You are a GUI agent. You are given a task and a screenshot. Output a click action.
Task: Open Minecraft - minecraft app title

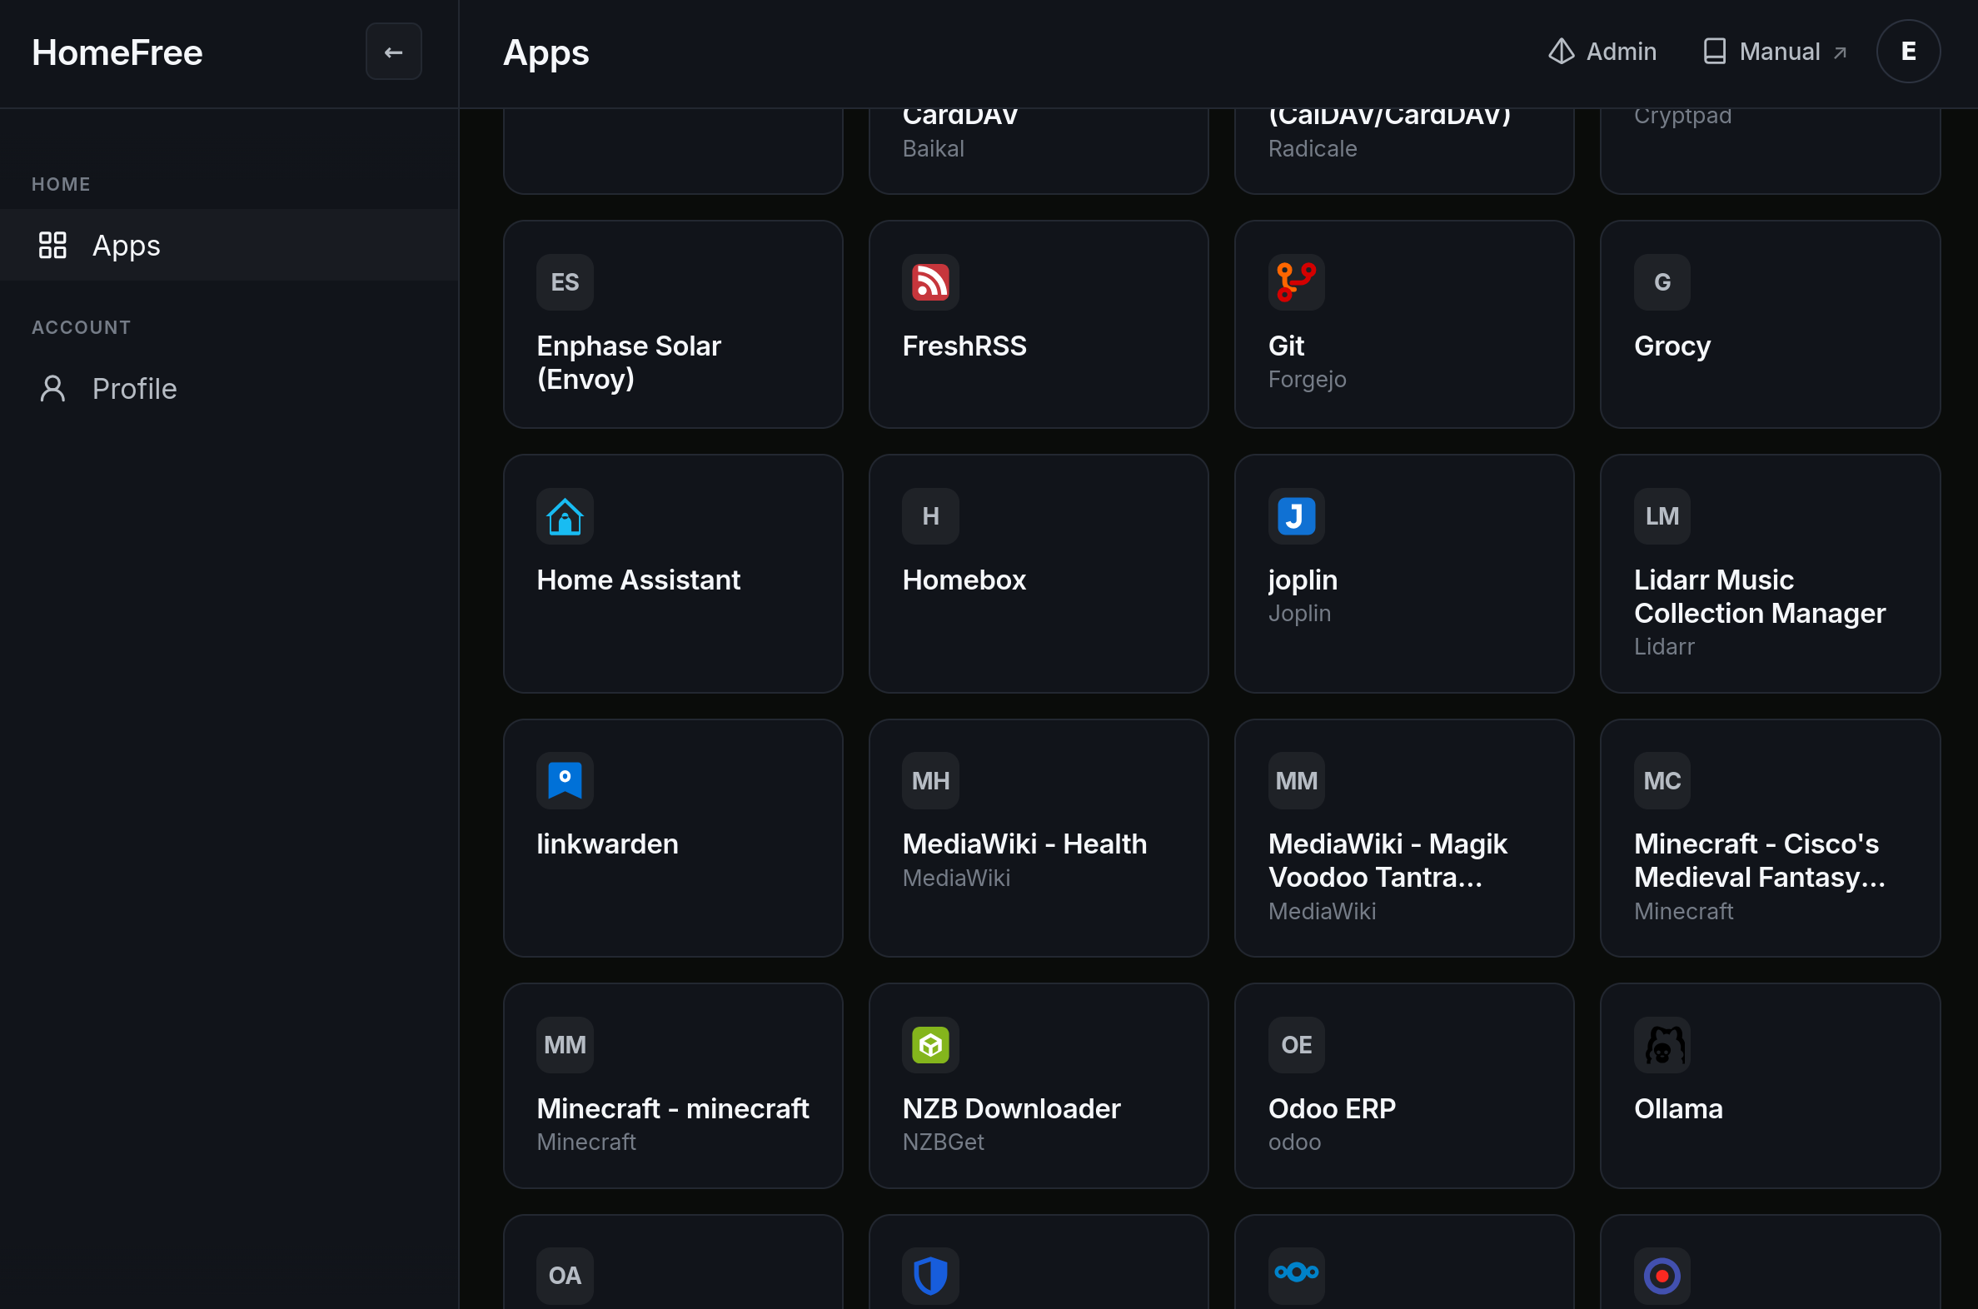[672, 1108]
